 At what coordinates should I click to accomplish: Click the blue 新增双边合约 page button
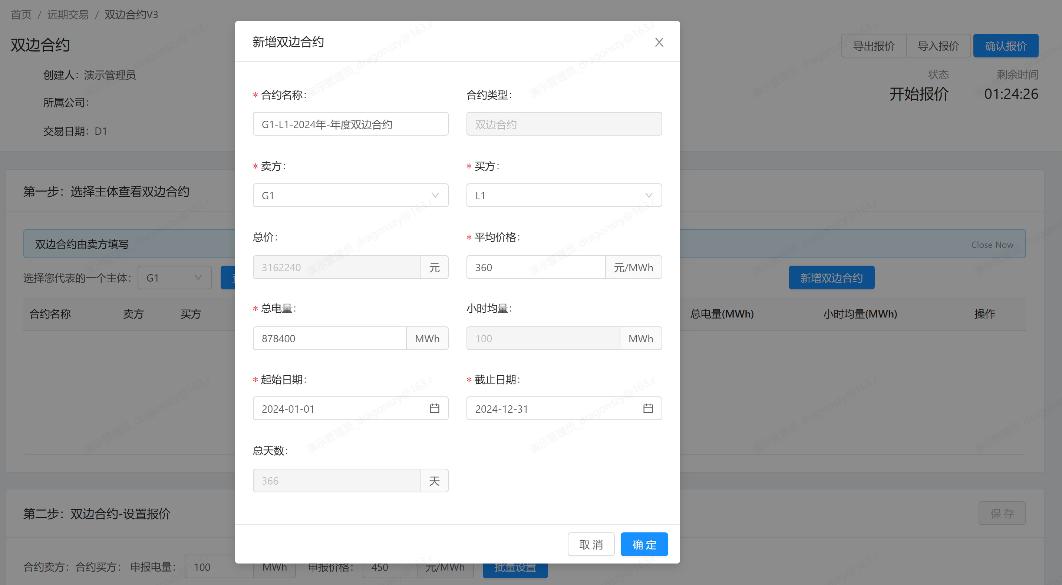(831, 277)
